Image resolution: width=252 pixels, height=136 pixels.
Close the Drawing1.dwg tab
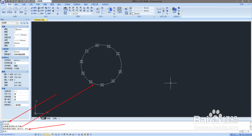(47, 20)
